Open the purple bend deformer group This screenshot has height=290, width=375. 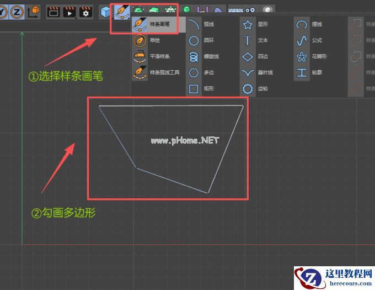pos(202,10)
